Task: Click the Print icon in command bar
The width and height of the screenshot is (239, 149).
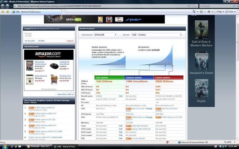Action: click(x=209, y=12)
